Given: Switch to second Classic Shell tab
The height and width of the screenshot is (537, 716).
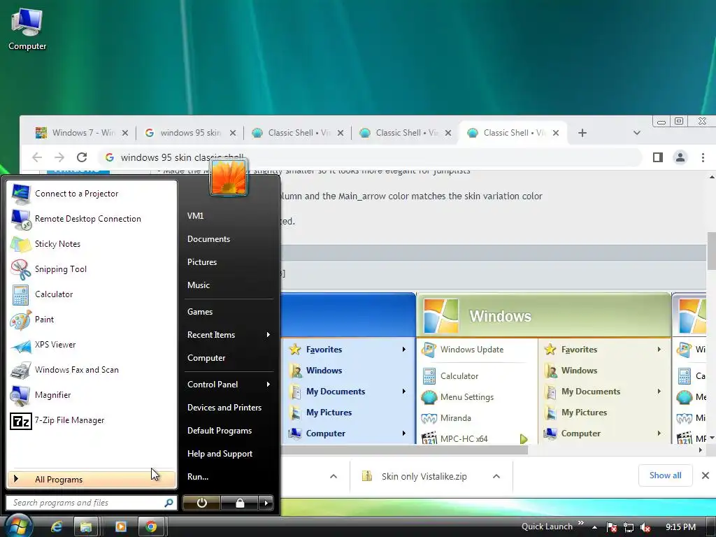Looking at the screenshot, I should click(398, 133).
